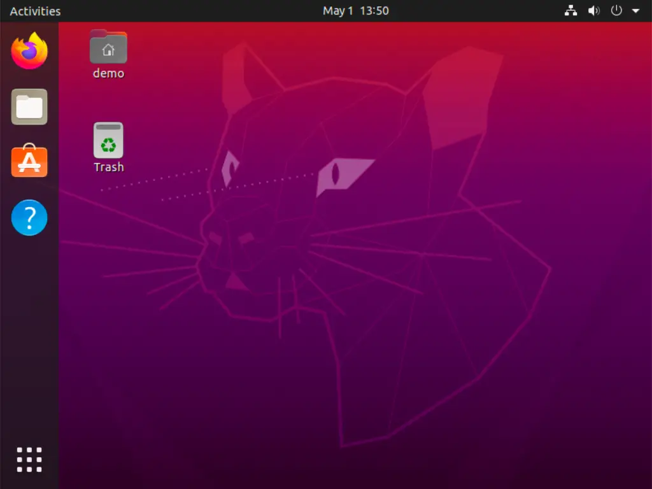This screenshot has height=489, width=652.
Task: Select the demo home folder on the desktop
Action: pyautogui.click(x=108, y=46)
